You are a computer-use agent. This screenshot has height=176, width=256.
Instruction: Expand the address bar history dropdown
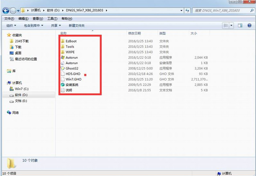(x=181, y=10)
